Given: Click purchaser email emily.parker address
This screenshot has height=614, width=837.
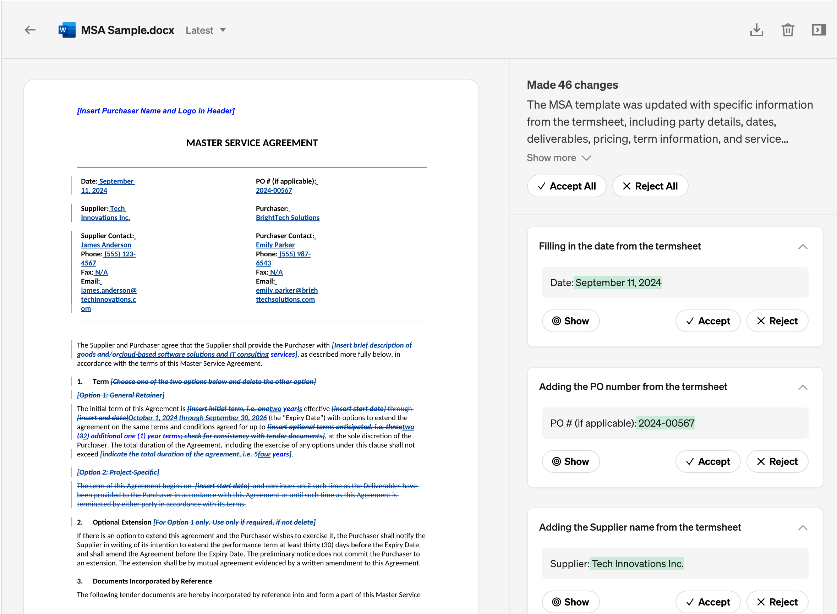Looking at the screenshot, I should tap(286, 295).
